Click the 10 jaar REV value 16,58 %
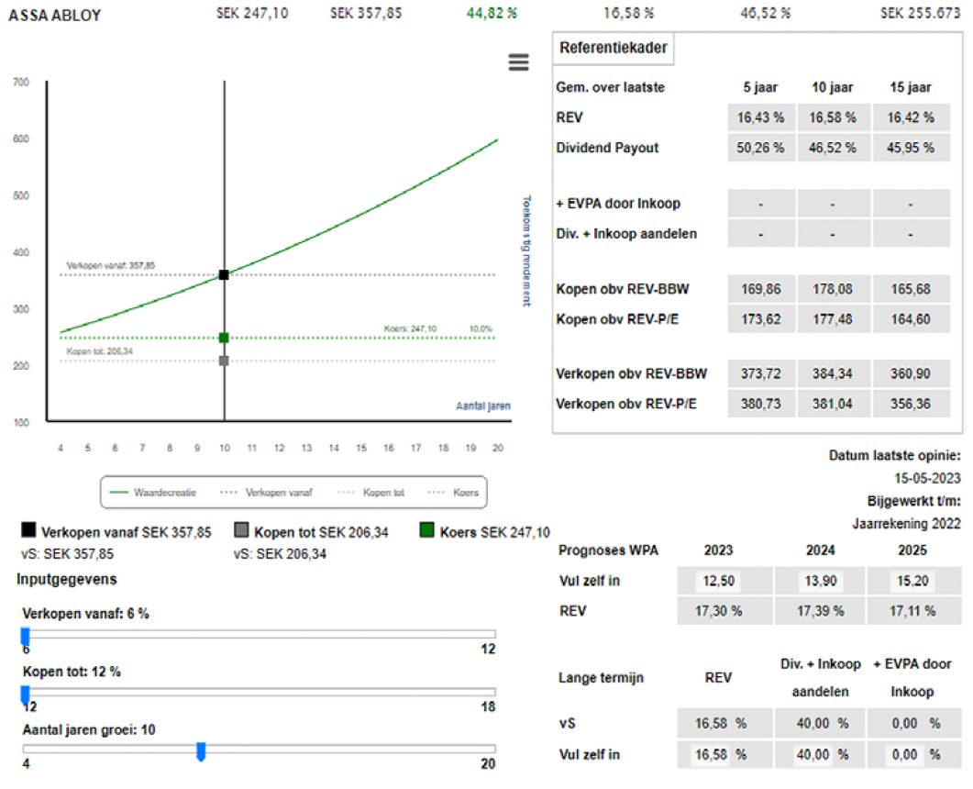 [x=833, y=117]
